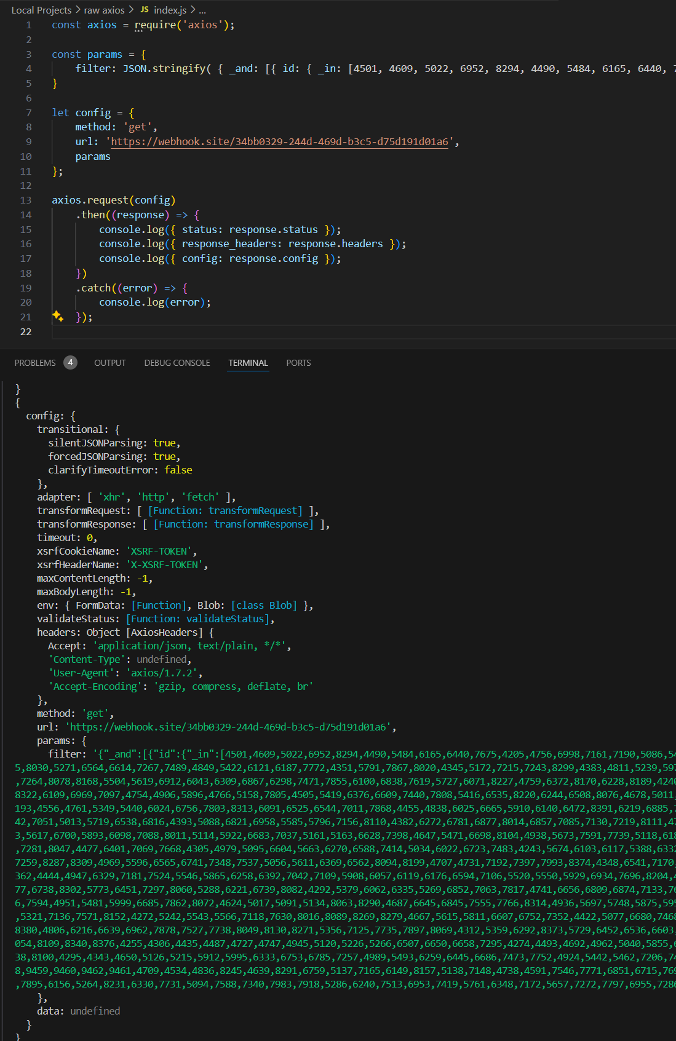Click console.log(error) inside the catch block

(x=154, y=303)
